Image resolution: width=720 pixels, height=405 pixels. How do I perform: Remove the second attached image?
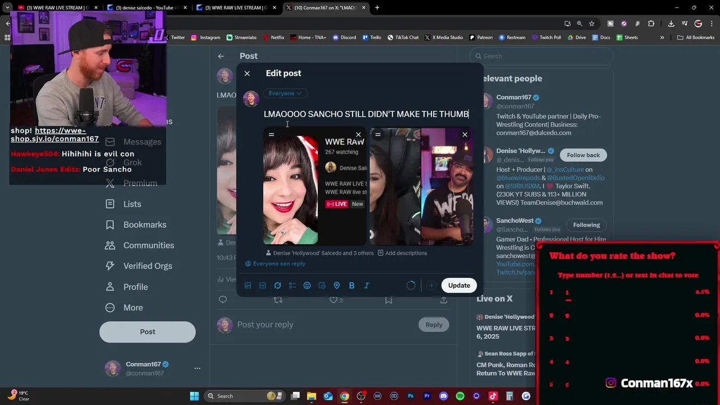465,135
